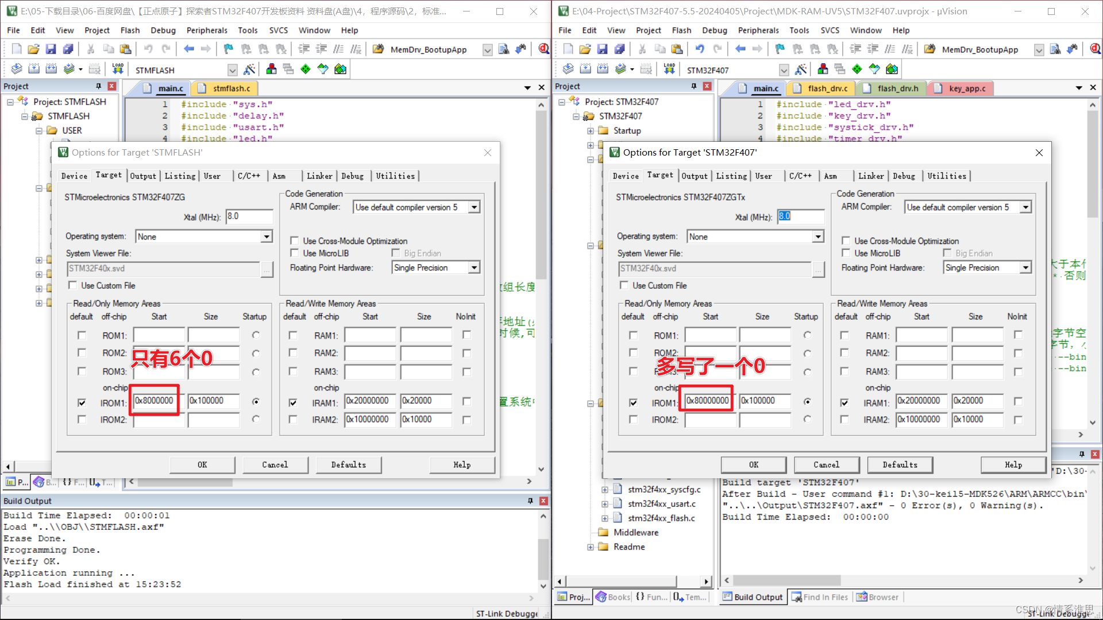Enable Cross-Module Optimization in STMFLASH dialog
This screenshot has width=1103, height=620.
(x=294, y=241)
